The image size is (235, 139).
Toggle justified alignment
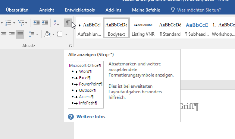20,34
